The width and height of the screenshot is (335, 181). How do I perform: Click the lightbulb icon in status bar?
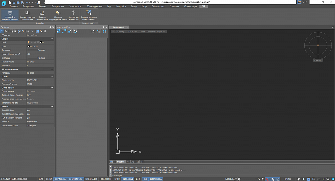tap(263, 179)
